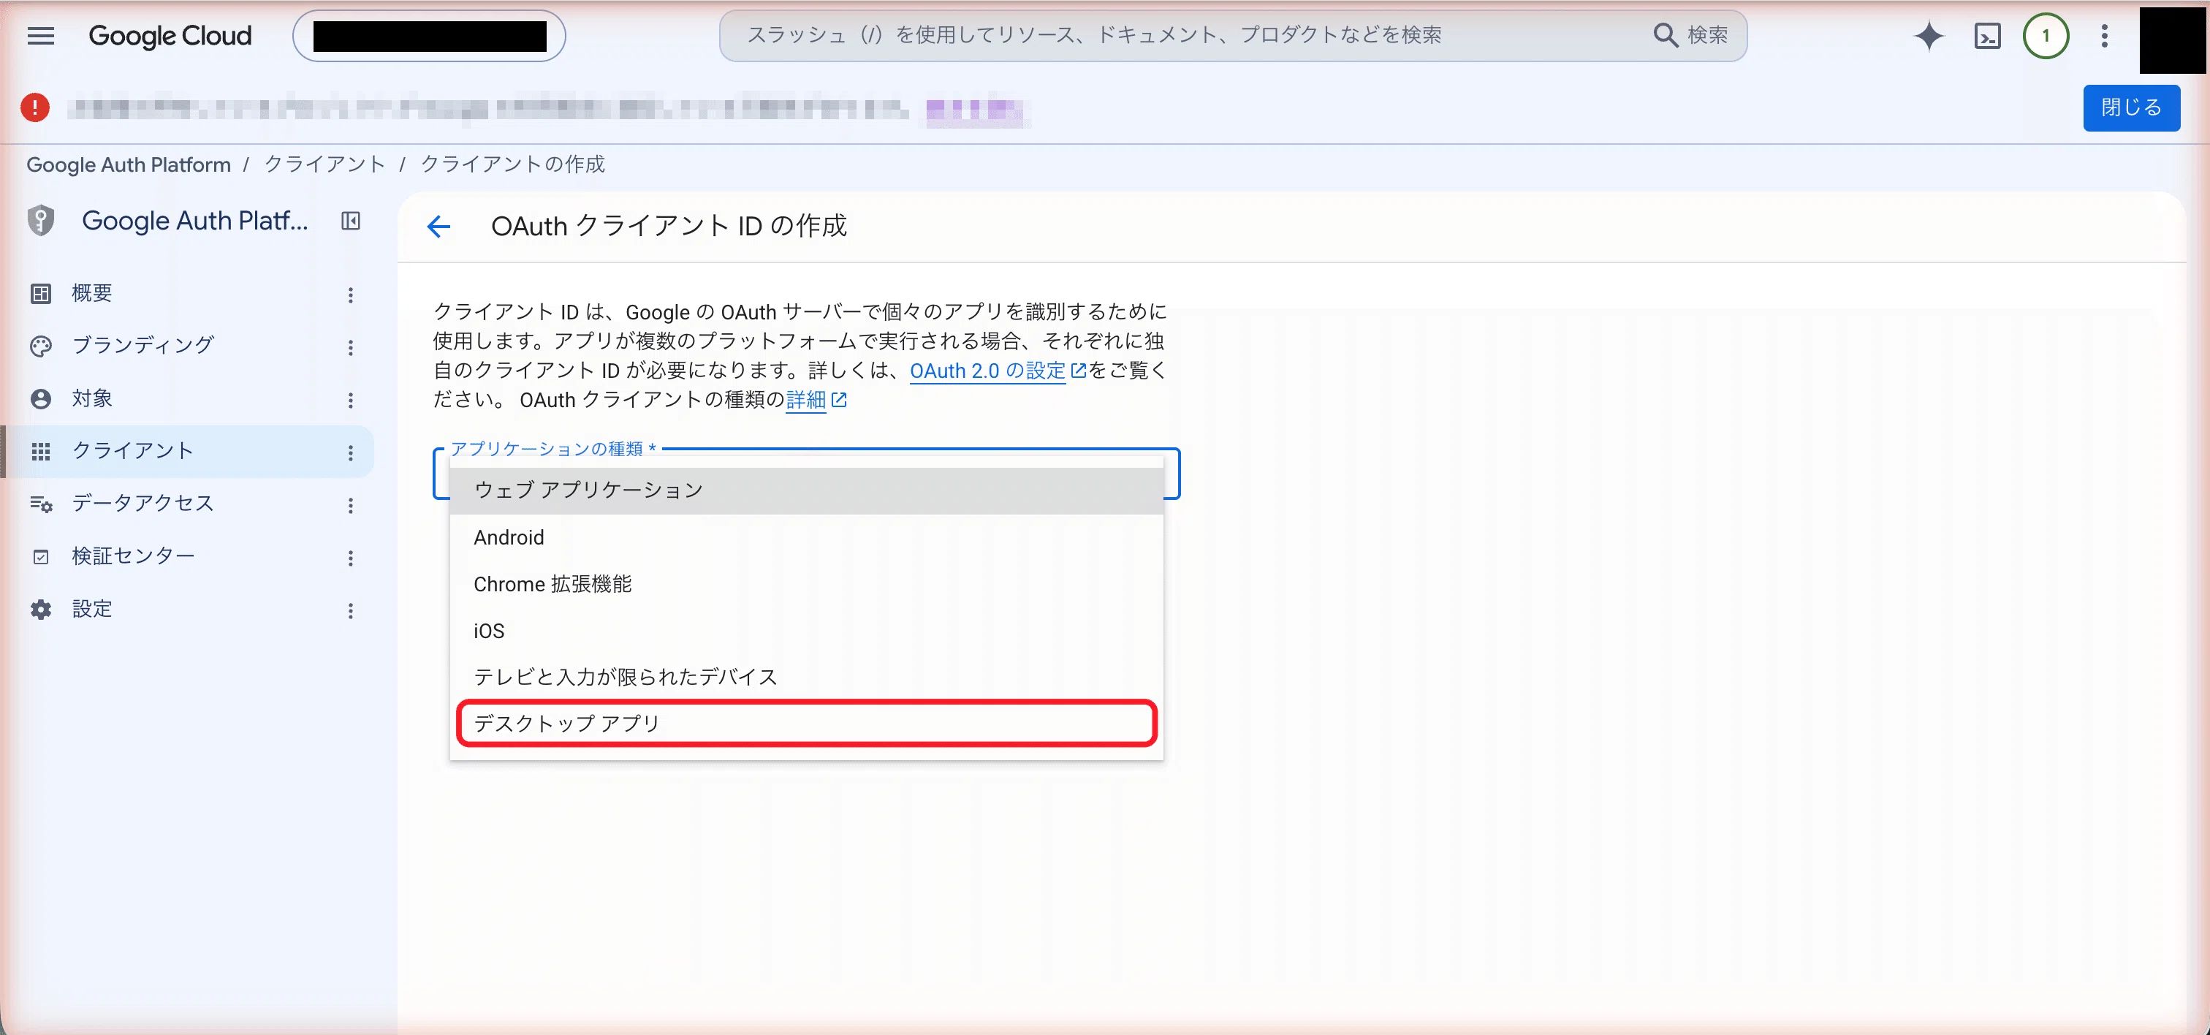Open the ブランディング row three-dot menu

[350, 346]
